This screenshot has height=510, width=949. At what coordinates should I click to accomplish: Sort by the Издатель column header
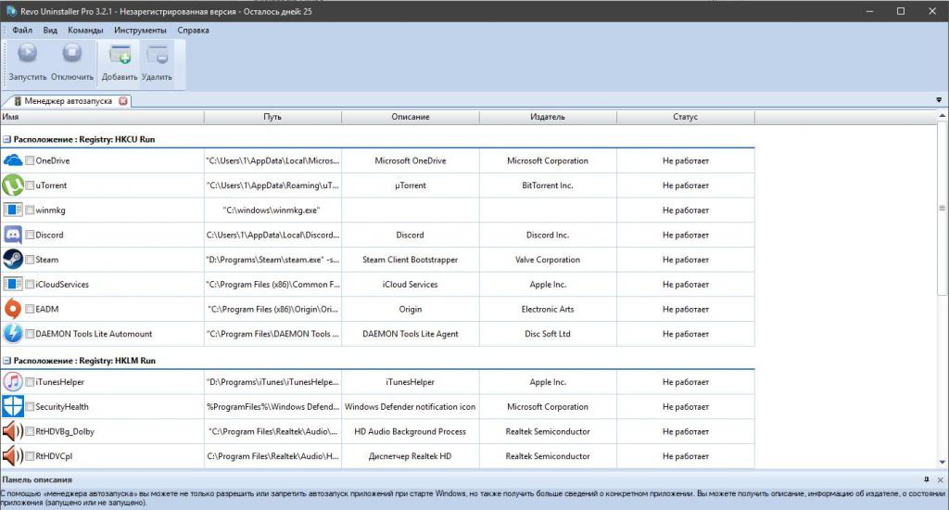pyautogui.click(x=548, y=117)
